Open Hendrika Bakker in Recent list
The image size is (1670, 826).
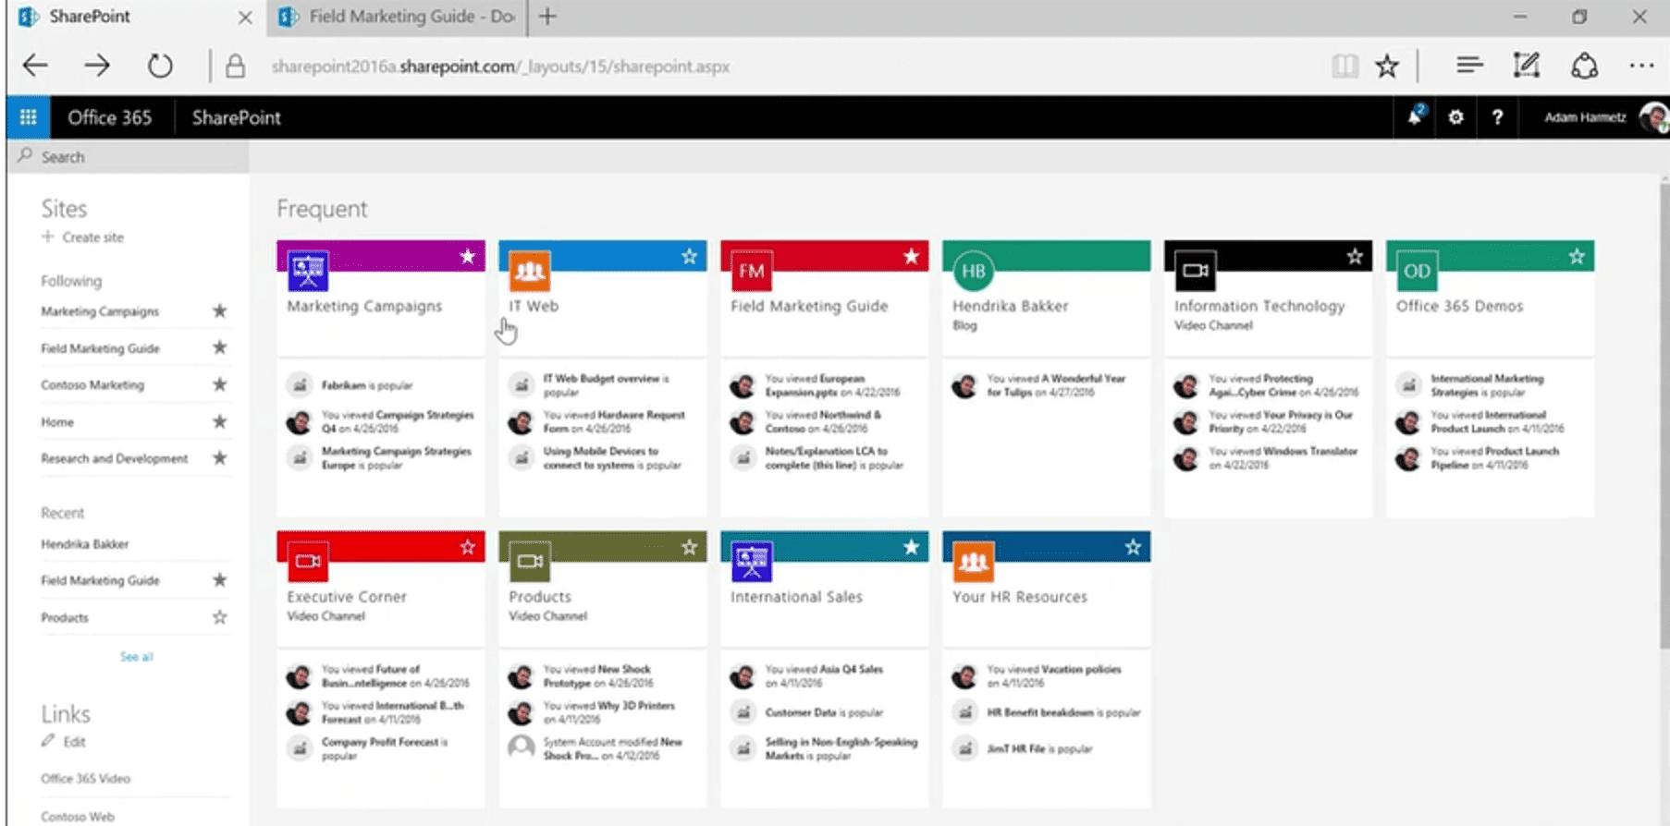tap(85, 544)
